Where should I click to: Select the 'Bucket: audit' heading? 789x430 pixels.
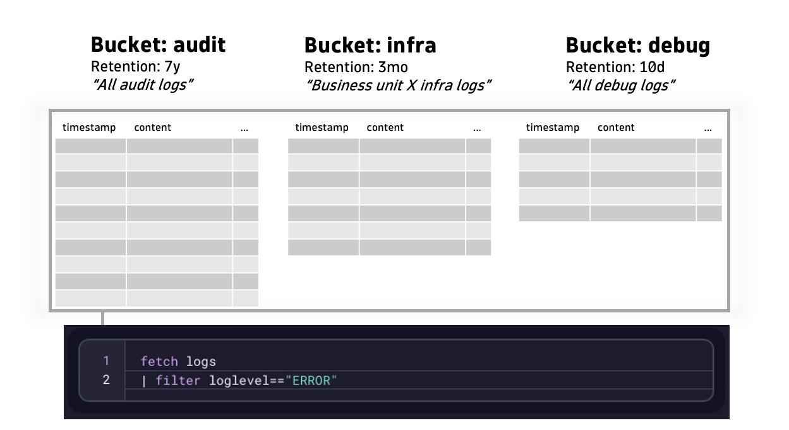coord(158,44)
